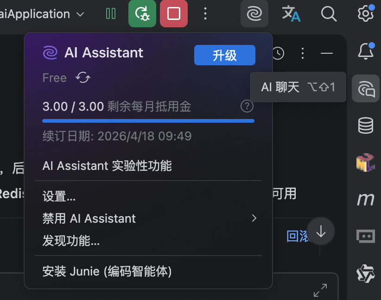Open the translation plugin icon

pyautogui.click(x=291, y=14)
